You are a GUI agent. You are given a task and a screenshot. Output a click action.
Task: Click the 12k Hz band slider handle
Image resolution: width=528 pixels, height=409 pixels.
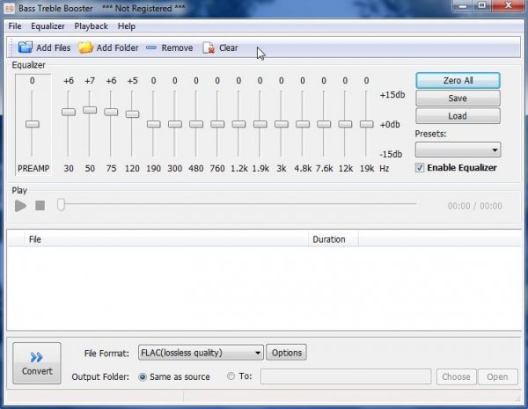pyautogui.click(x=345, y=124)
